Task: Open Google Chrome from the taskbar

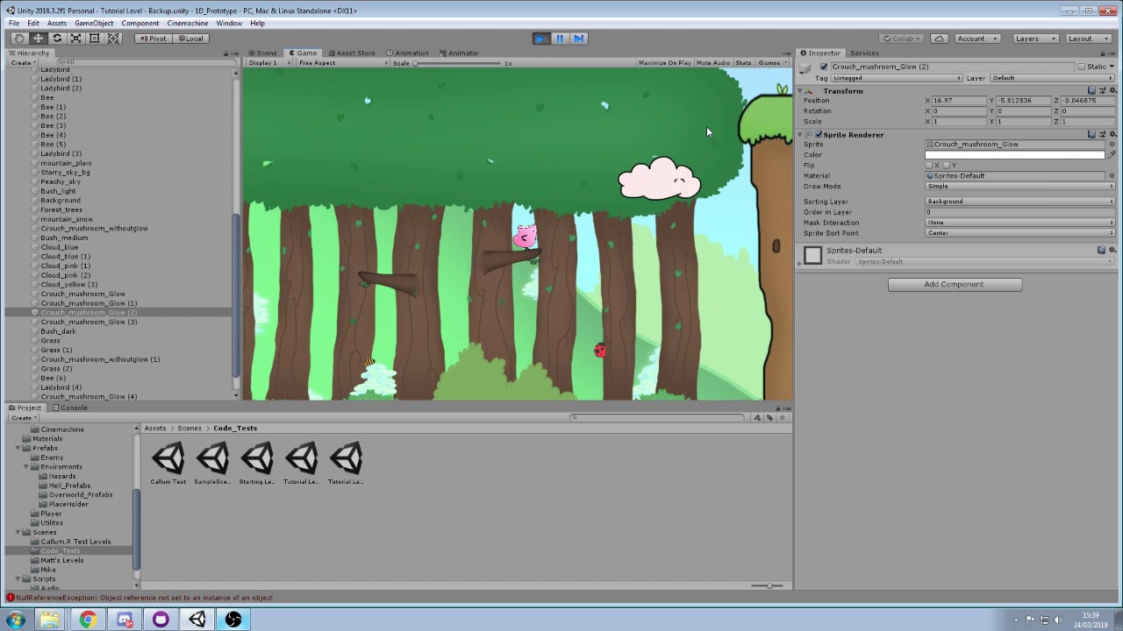Action: click(88, 620)
